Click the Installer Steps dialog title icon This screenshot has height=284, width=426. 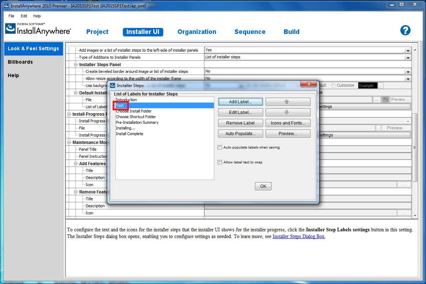tap(113, 85)
